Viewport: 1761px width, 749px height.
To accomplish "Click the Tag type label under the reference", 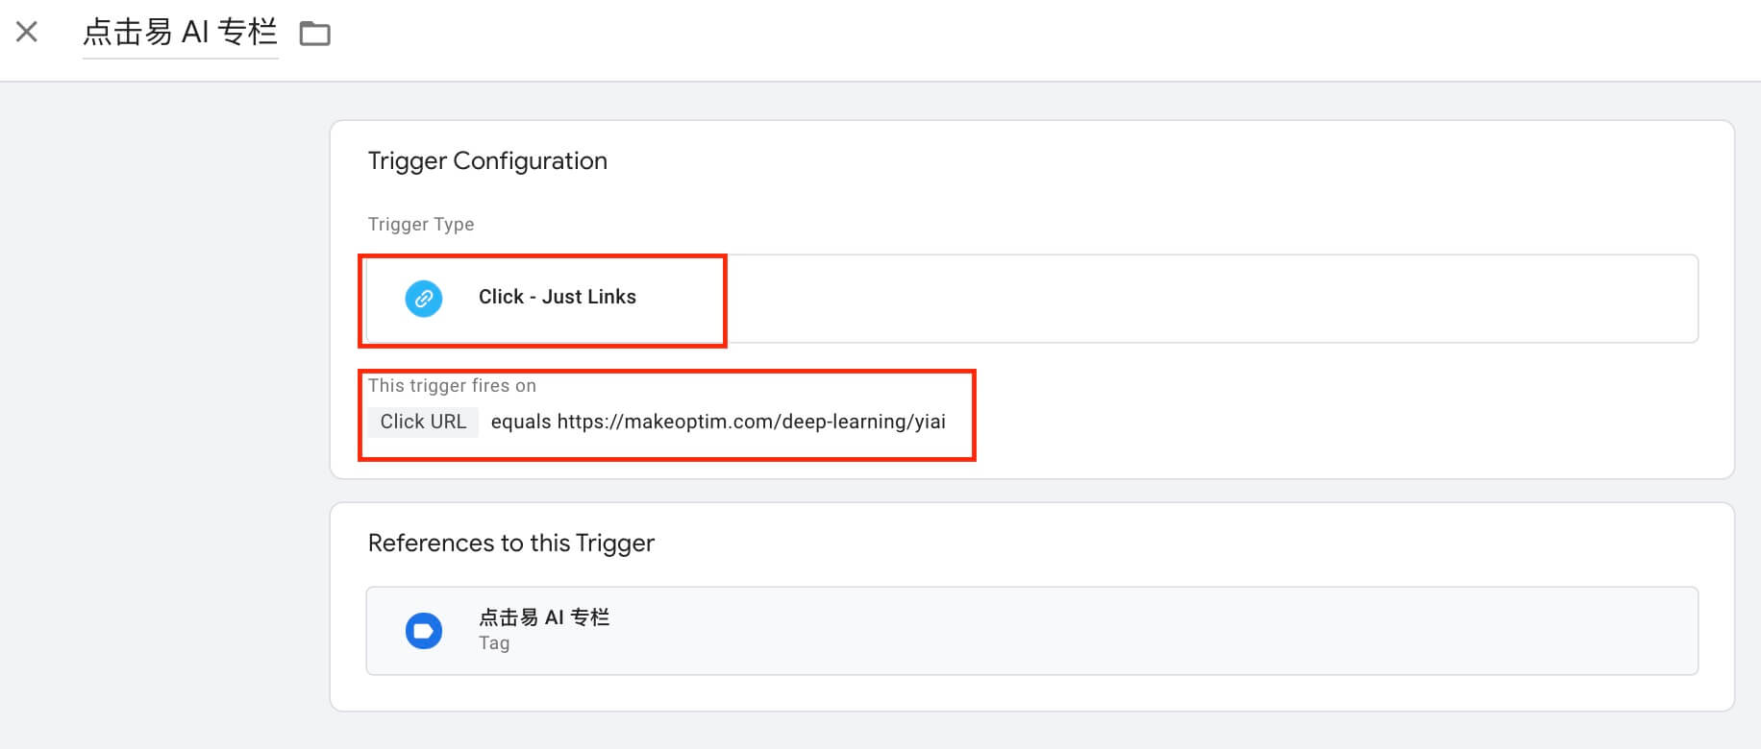I will 494,643.
